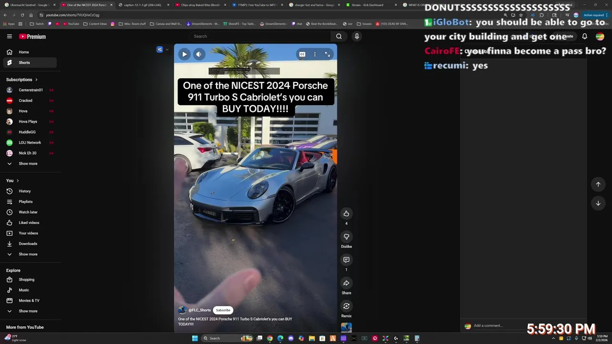Screen dimensions: 612x344
Task: Open the @FLC_Shorts channel link
Action: (199, 310)
